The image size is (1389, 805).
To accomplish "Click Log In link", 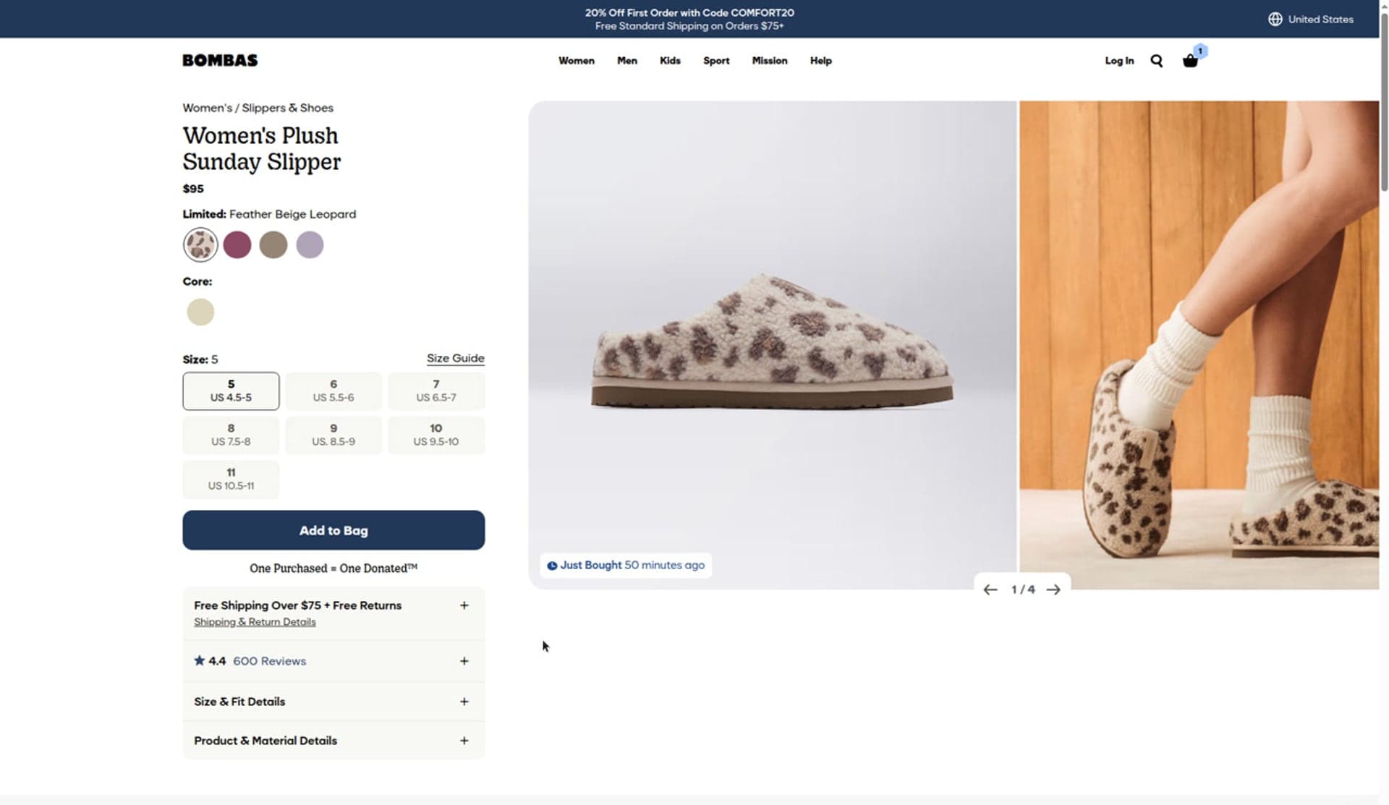I will (x=1119, y=61).
